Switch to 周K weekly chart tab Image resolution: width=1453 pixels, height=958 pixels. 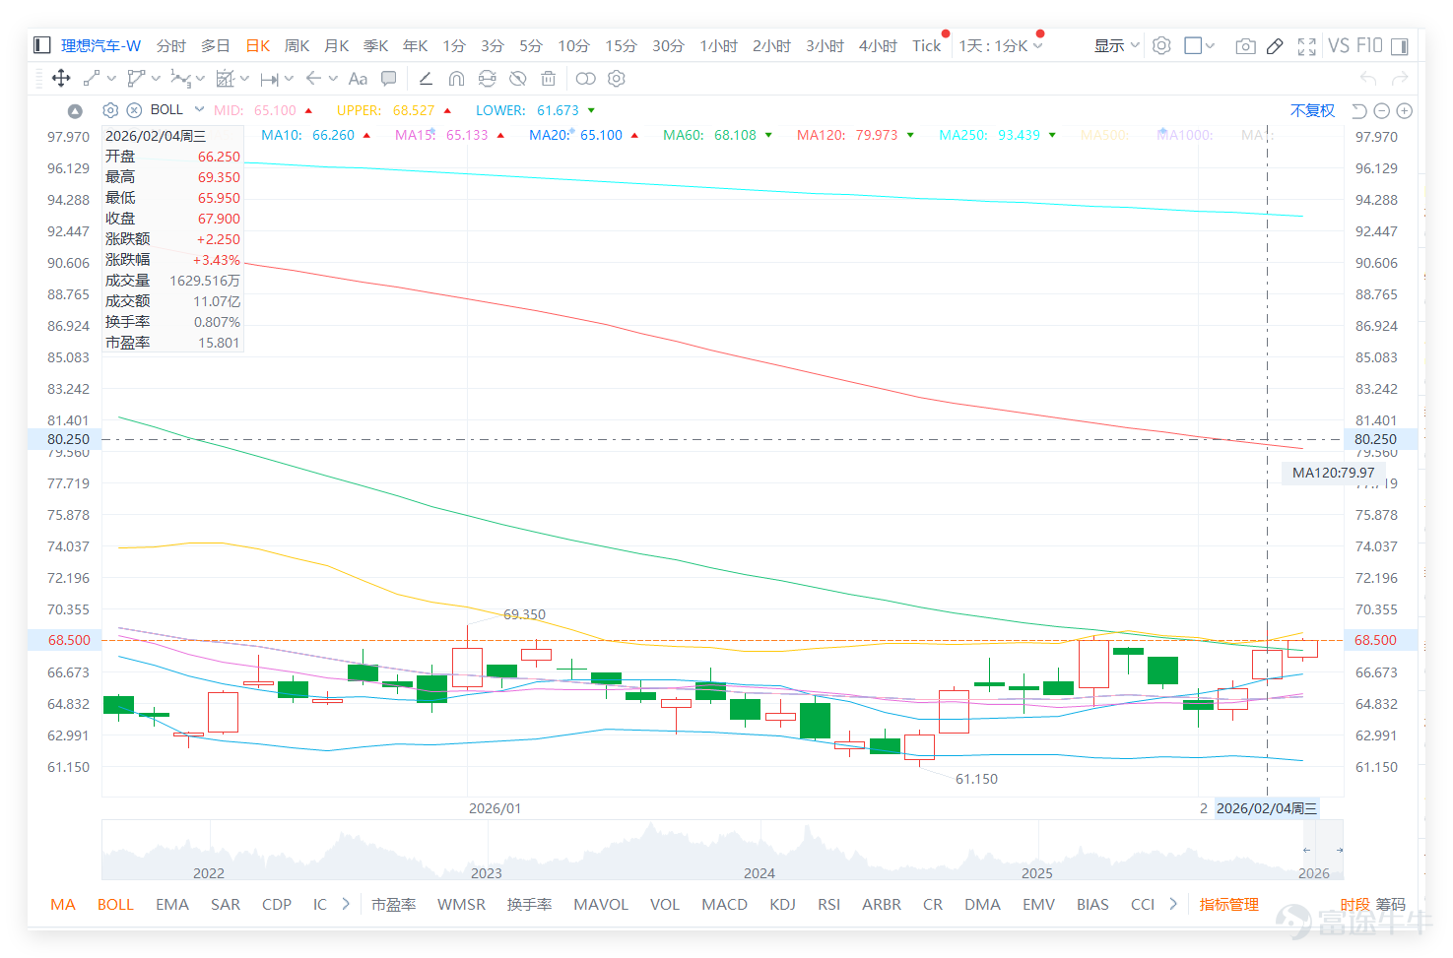point(297,45)
